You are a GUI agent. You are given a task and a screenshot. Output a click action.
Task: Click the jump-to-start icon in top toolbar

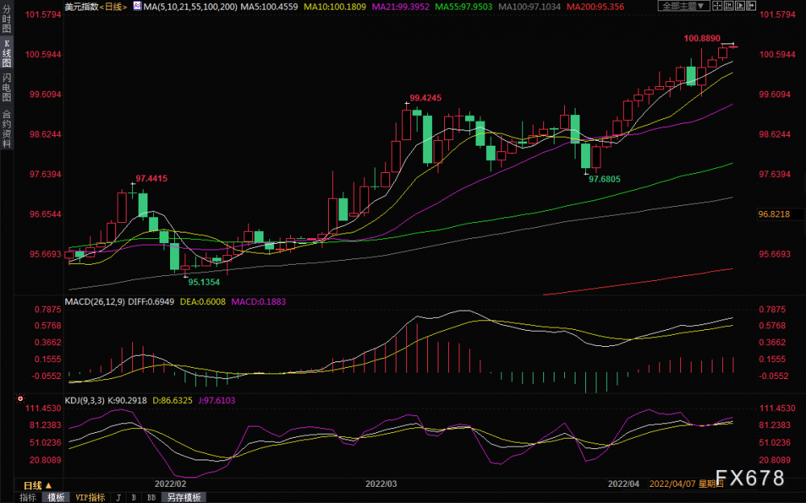click(729, 6)
